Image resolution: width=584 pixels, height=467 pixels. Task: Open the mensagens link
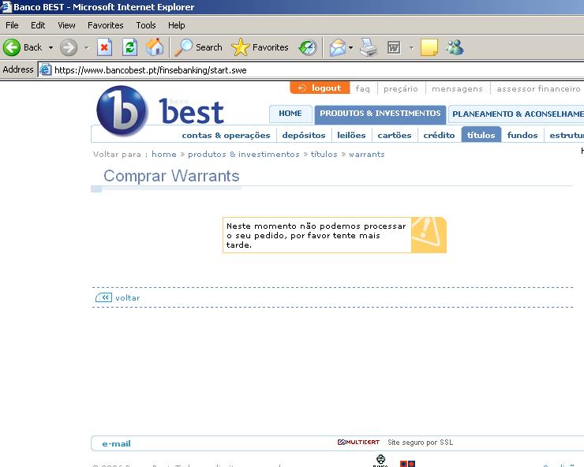coord(457,89)
